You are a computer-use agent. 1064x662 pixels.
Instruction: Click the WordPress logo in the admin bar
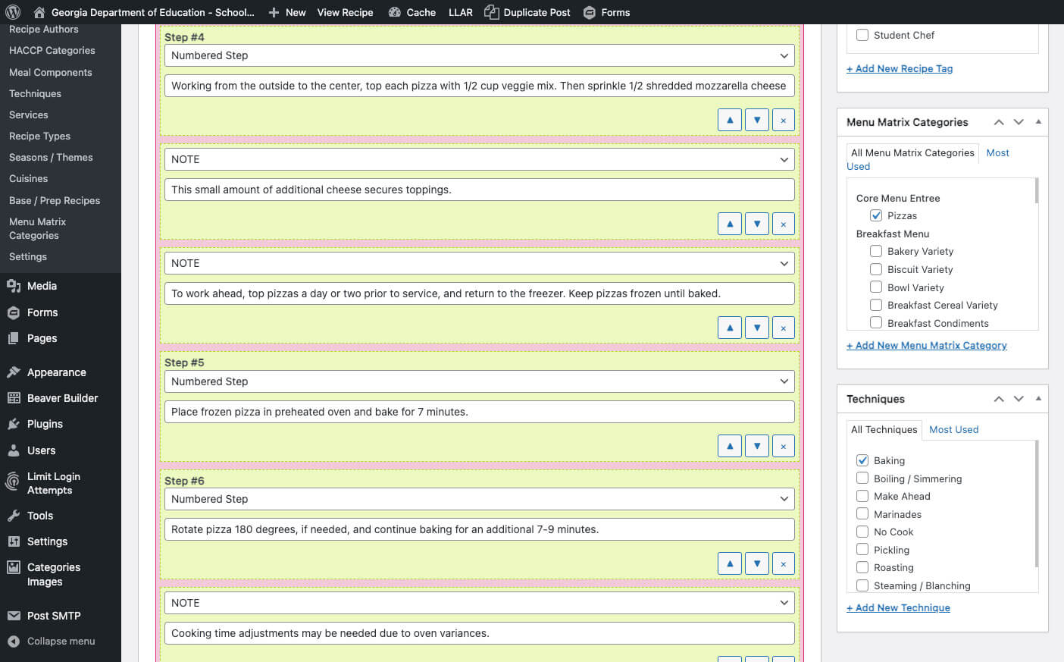click(14, 12)
